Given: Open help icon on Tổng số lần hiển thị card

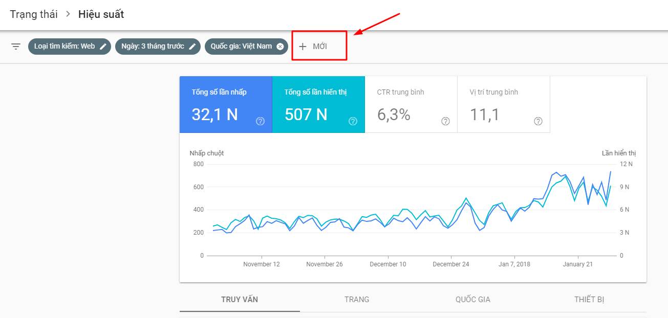Looking at the screenshot, I should (x=353, y=121).
